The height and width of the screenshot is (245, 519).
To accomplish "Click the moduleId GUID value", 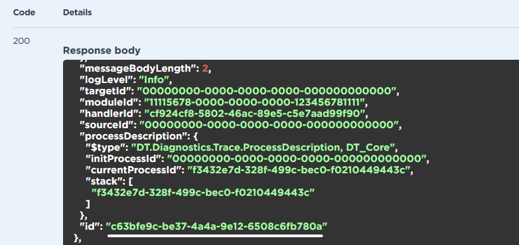I will 255,103.
